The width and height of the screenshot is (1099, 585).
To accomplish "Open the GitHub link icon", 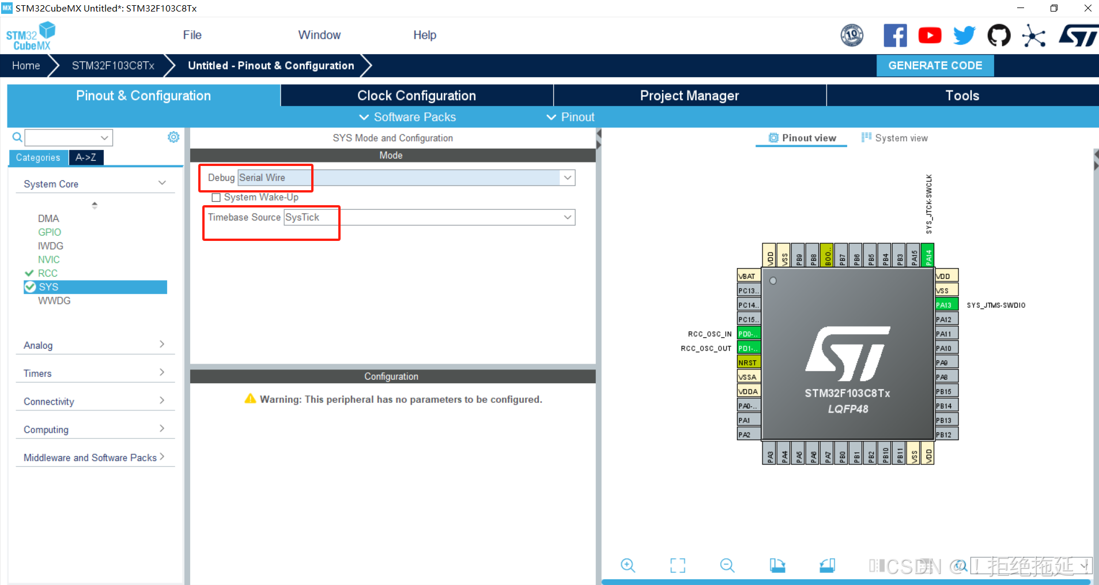I will coord(999,36).
